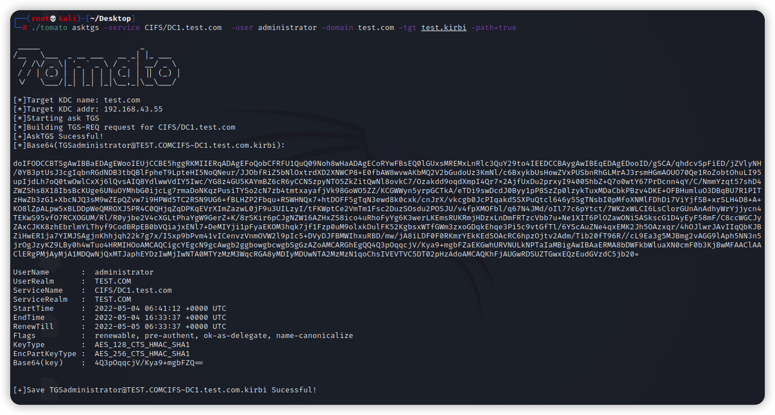Click the ServiceName value CIFS/DC1.test.com

pos(133,290)
